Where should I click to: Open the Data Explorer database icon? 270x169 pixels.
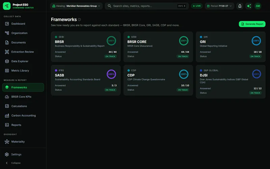tap(7, 61)
